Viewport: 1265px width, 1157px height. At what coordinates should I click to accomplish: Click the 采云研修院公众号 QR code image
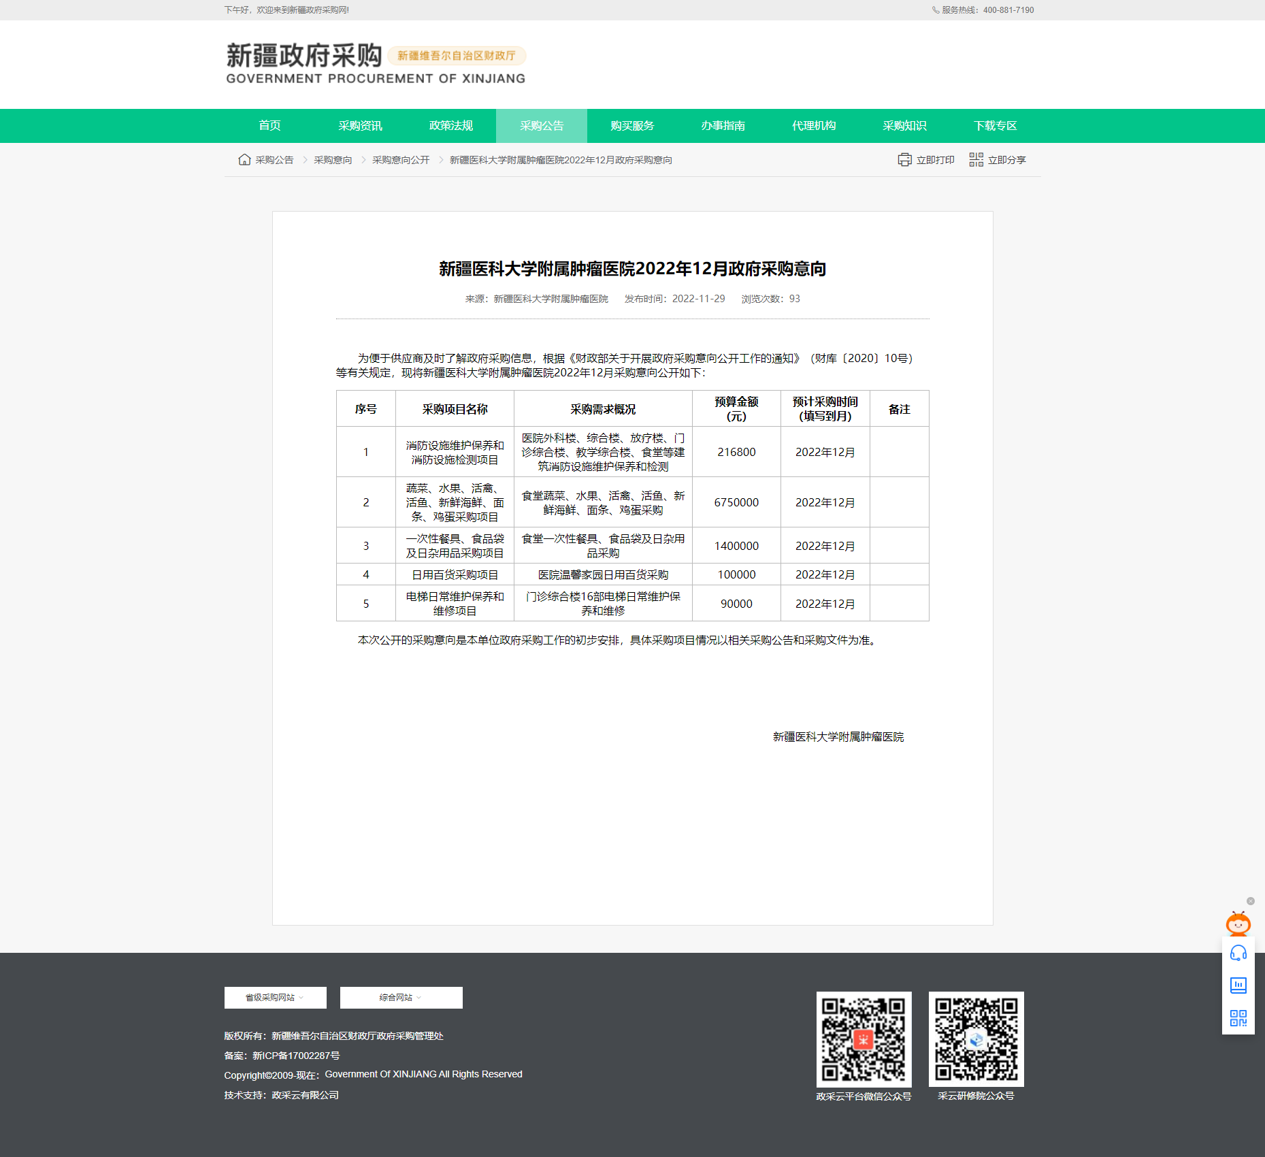[x=976, y=1039]
